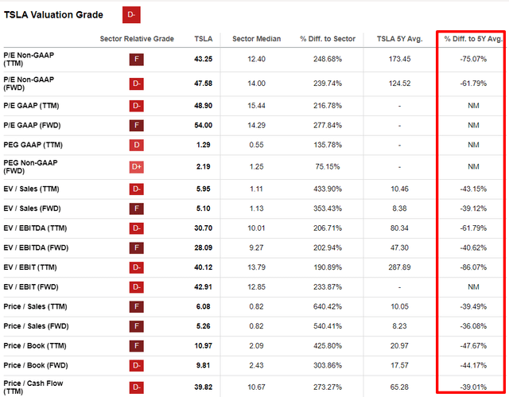Click the F grade badge for Price / Book (TTM)
This screenshot has height=397, width=509.
pyautogui.click(x=137, y=346)
